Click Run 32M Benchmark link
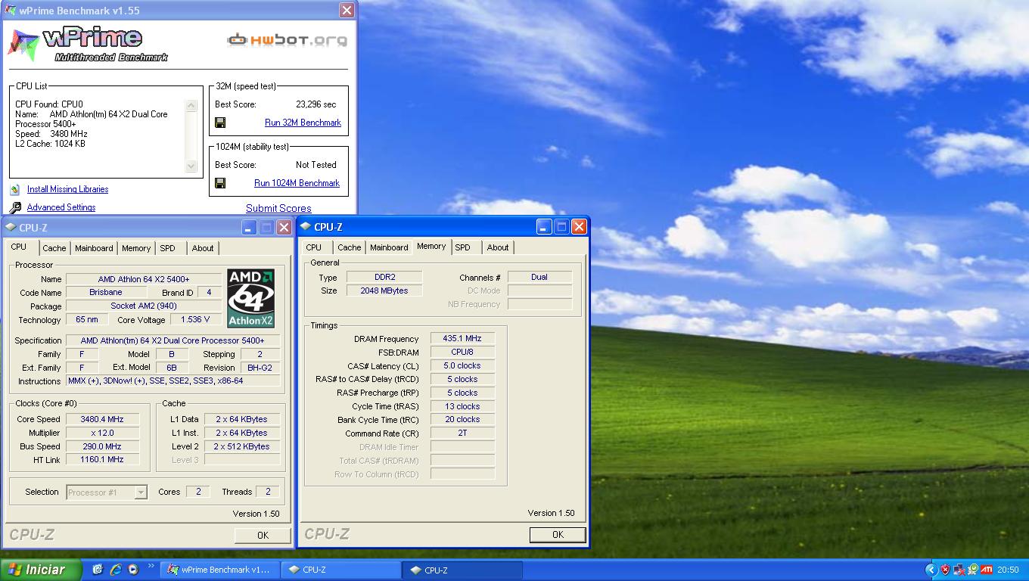Screen dimensions: 1029x581 (303, 123)
